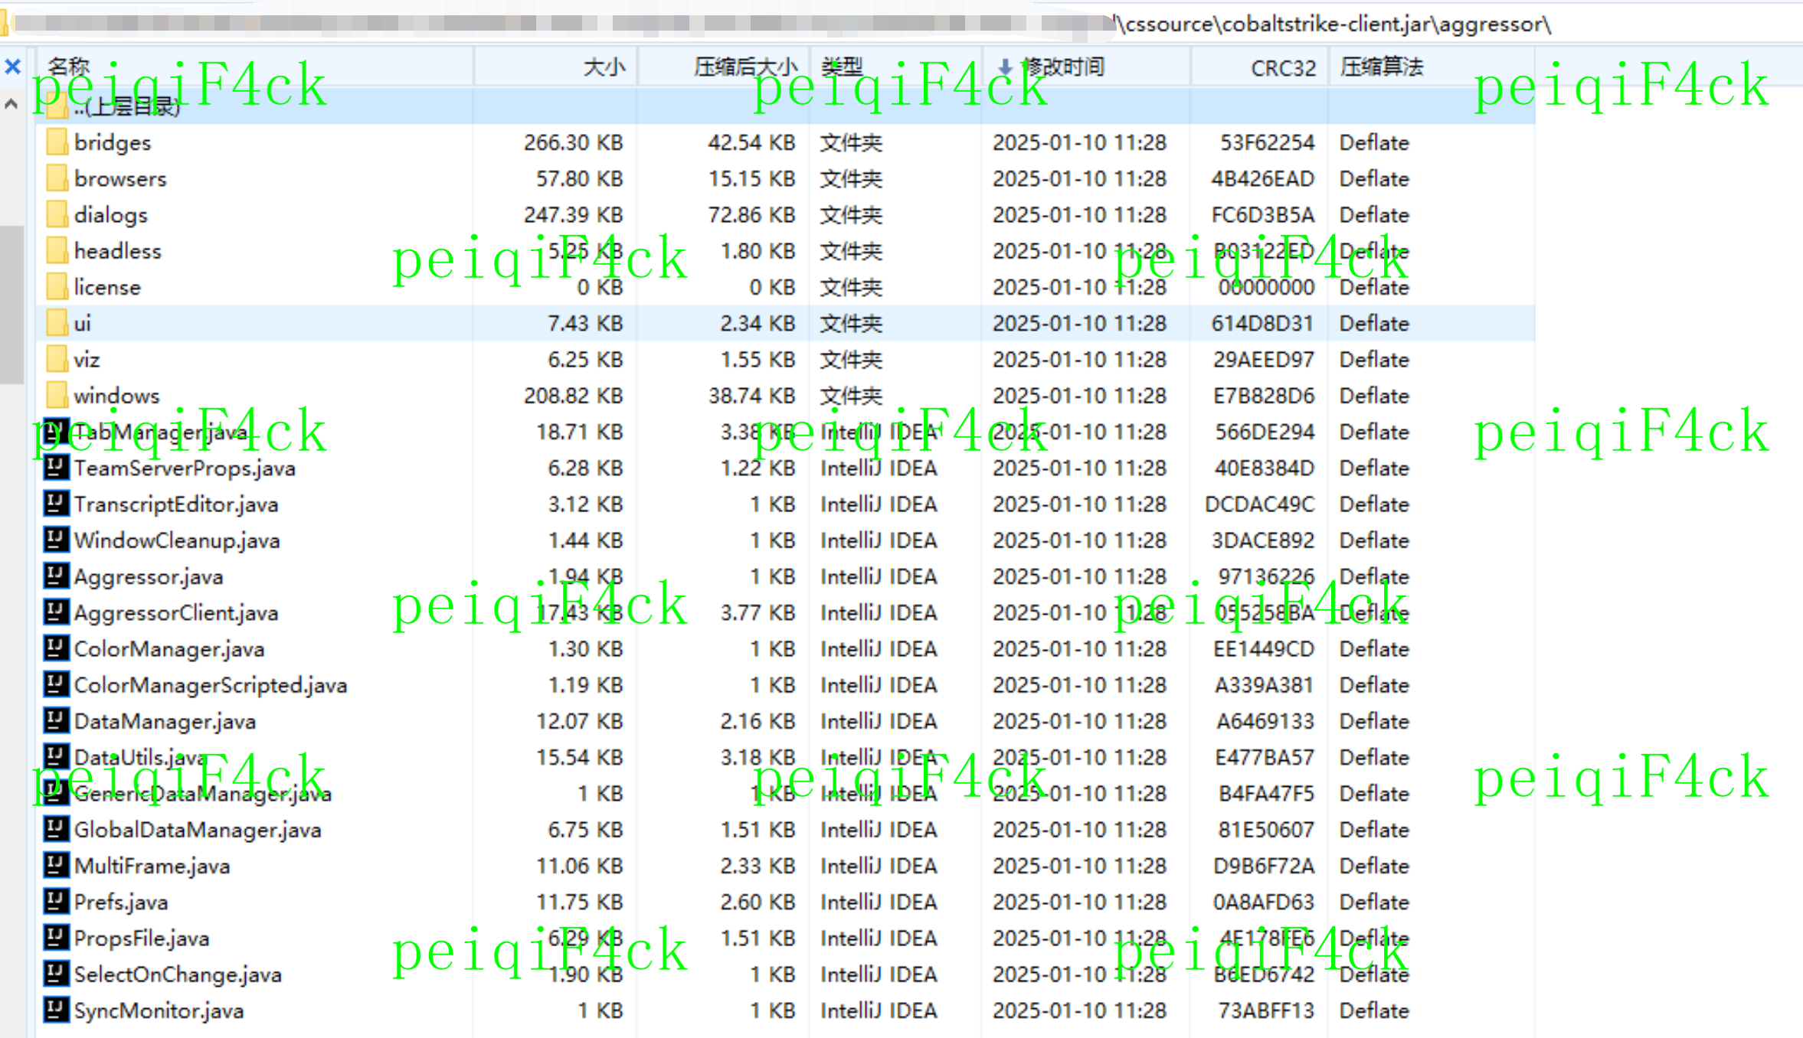Screen dimensions: 1803x1038
Task: Click the DataManager.java IntelliJ file icon
Action: click(x=56, y=720)
